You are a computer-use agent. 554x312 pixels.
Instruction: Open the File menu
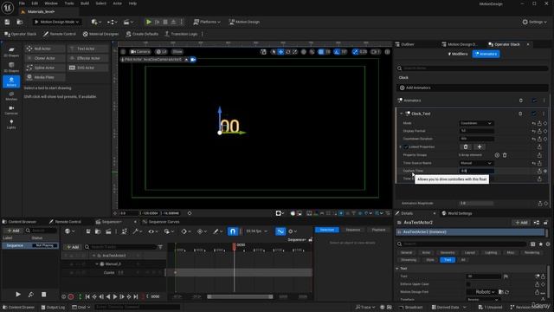[22, 3]
